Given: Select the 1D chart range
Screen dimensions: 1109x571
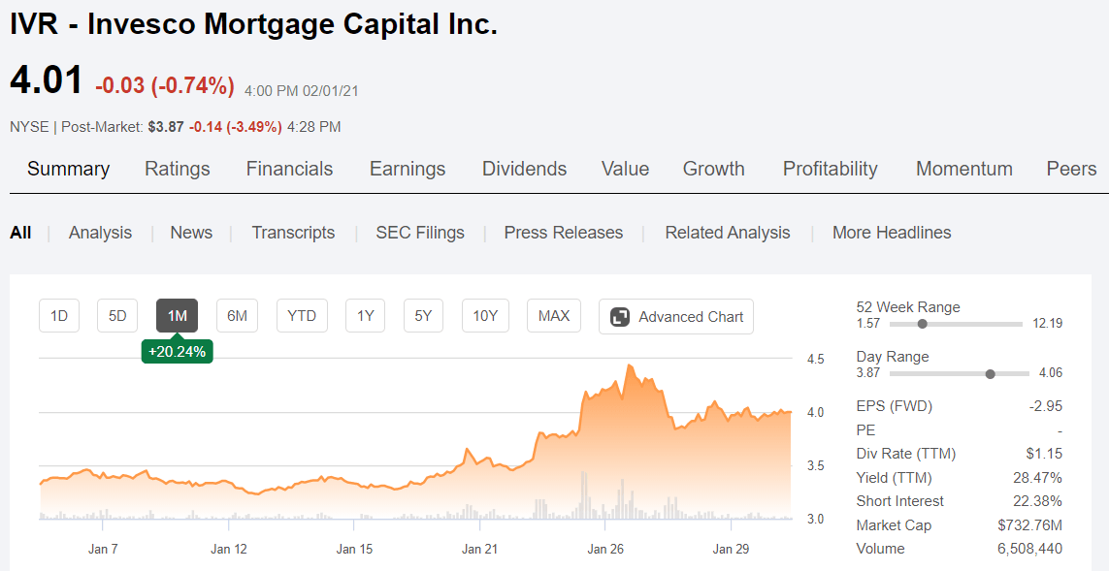Looking at the screenshot, I should click(x=59, y=316).
